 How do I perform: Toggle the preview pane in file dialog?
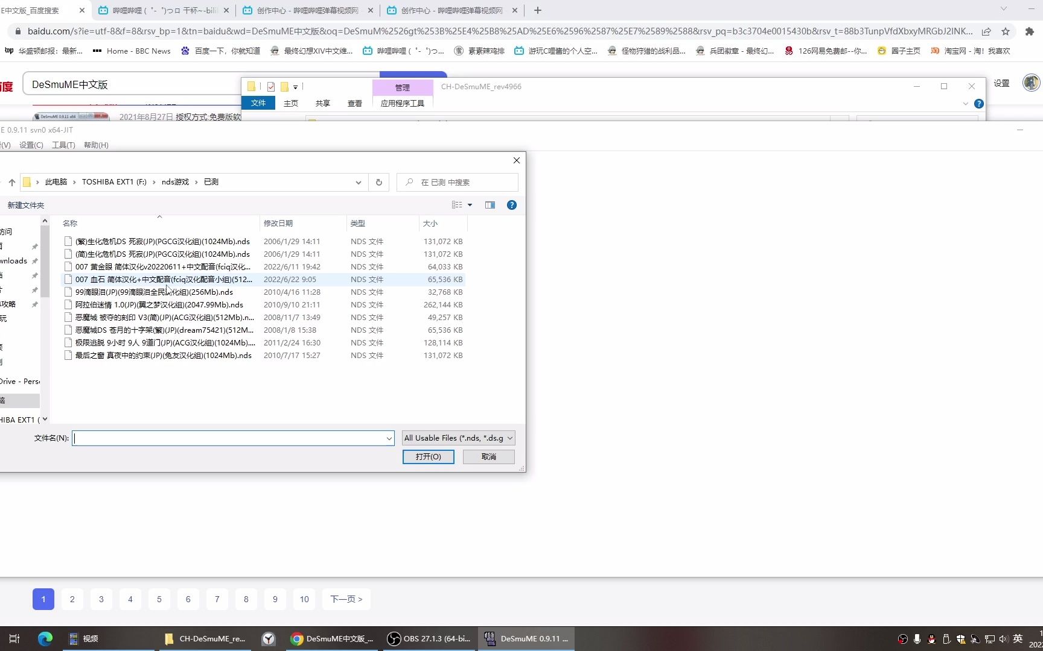click(490, 205)
